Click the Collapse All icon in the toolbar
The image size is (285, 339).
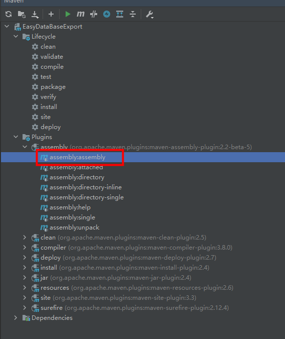tap(133, 14)
